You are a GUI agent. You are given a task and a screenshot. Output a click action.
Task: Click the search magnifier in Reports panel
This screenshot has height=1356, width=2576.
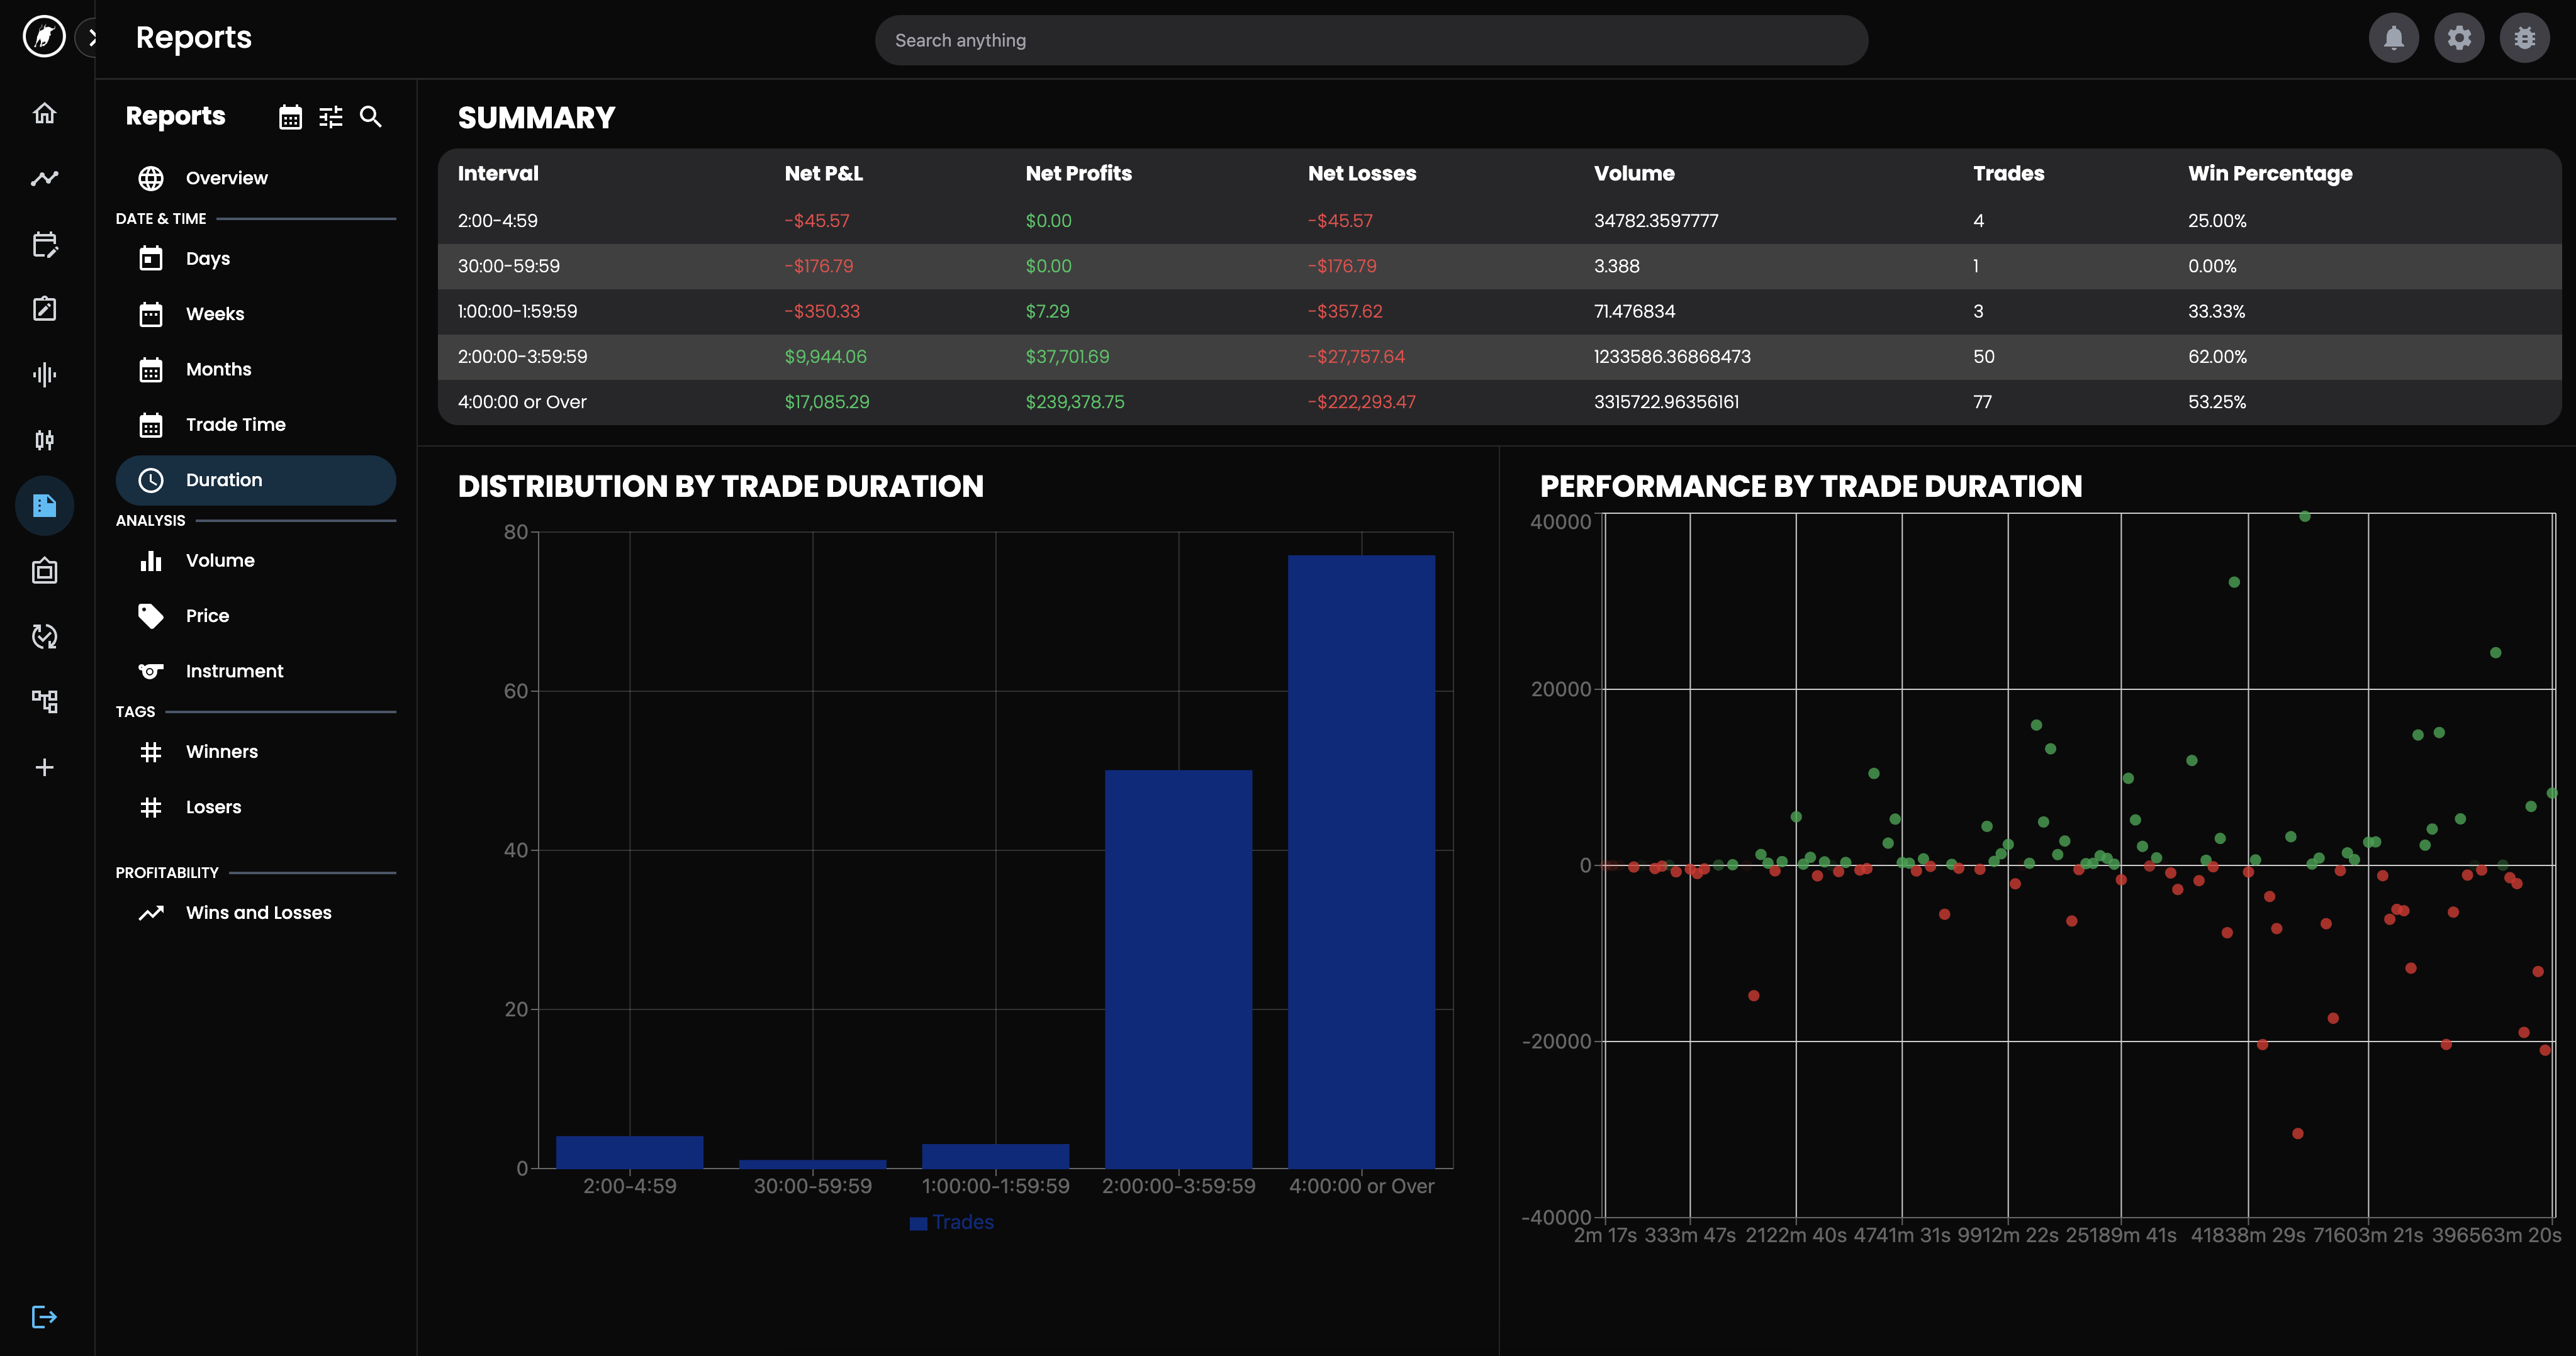point(370,117)
